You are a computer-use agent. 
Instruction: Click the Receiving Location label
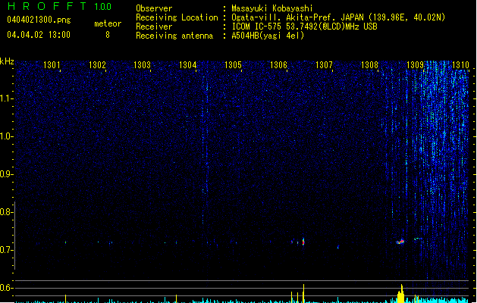pyautogui.click(x=177, y=17)
